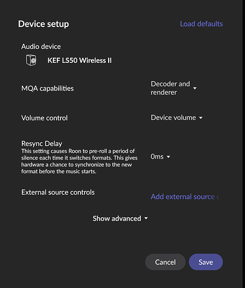This screenshot has width=245, height=288.
Task: Click the Resync Delay setting title
Action: [x=41, y=143]
